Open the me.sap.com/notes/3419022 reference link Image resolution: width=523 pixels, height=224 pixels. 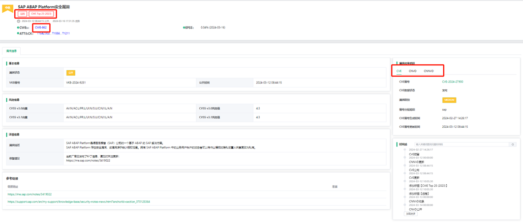click(x=30, y=194)
